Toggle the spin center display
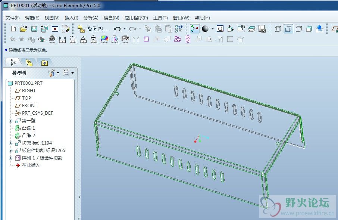 tap(194, 29)
